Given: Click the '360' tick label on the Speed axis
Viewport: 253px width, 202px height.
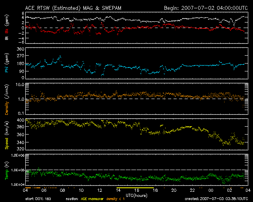Looking at the screenshot, I should click(21, 135).
